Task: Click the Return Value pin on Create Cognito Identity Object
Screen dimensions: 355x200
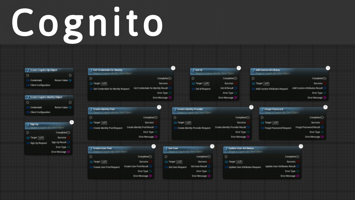Action: [70, 107]
